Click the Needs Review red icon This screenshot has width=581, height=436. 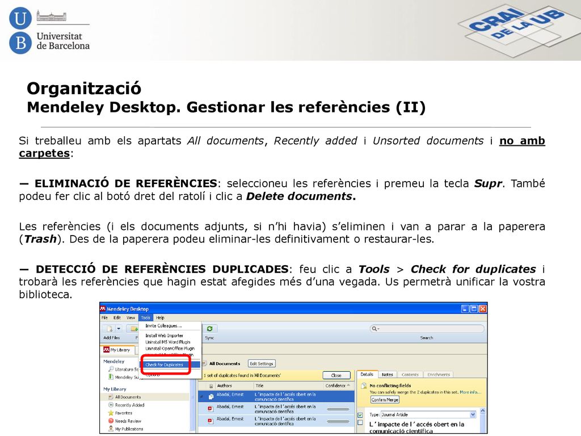[x=111, y=421]
